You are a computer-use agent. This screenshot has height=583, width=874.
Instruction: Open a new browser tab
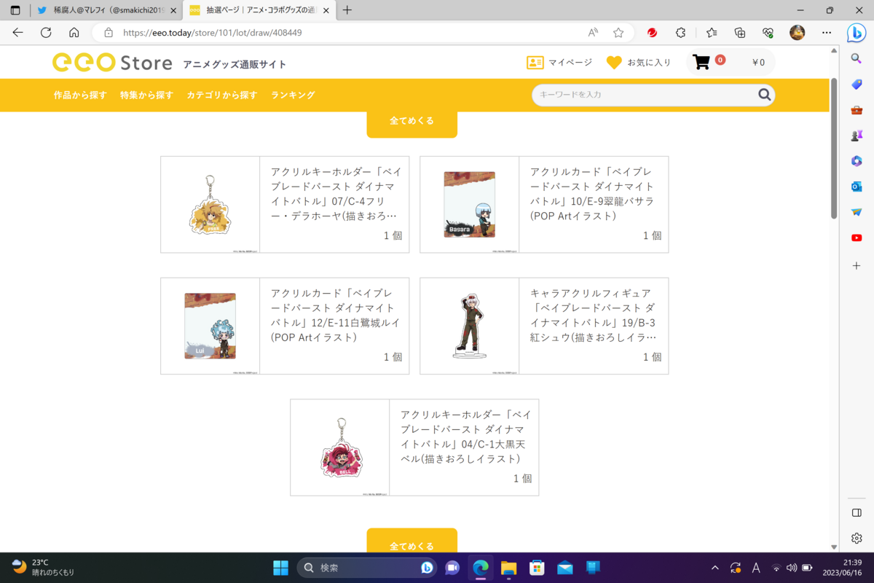(x=347, y=10)
